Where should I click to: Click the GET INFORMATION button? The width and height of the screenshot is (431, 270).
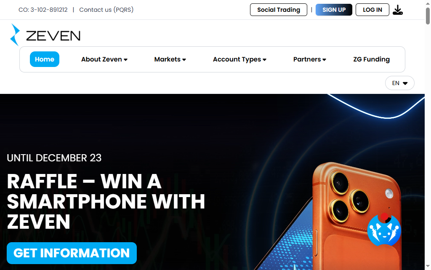[x=72, y=253]
